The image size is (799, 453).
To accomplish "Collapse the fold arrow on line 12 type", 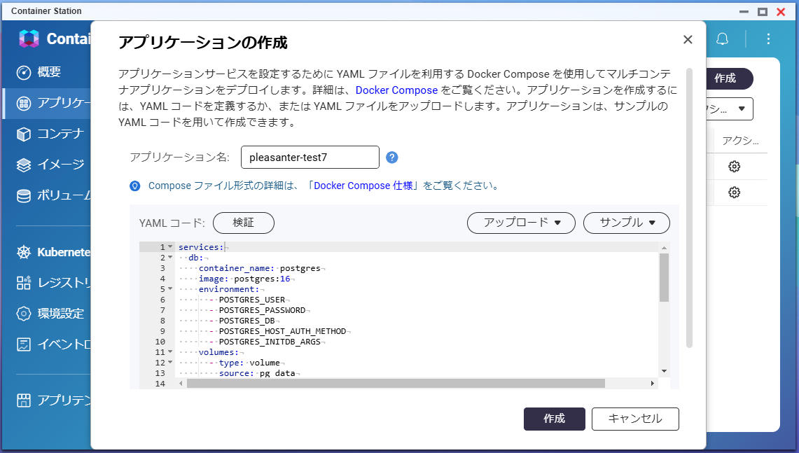I will point(170,362).
